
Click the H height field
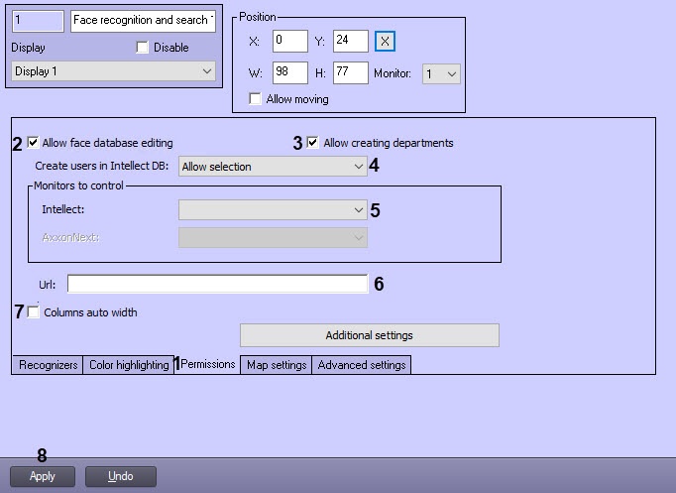[351, 72]
